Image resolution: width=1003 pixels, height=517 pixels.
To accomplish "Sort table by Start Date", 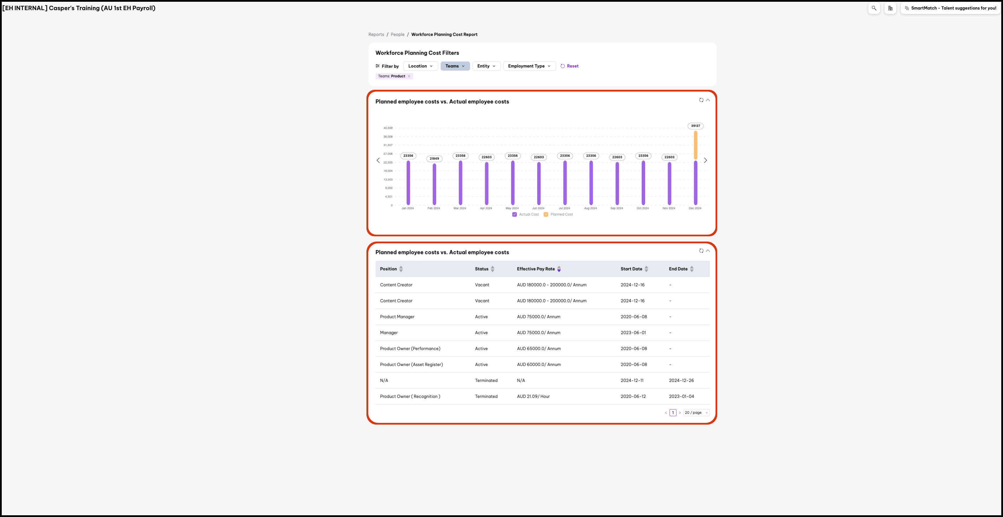I will pyautogui.click(x=646, y=269).
